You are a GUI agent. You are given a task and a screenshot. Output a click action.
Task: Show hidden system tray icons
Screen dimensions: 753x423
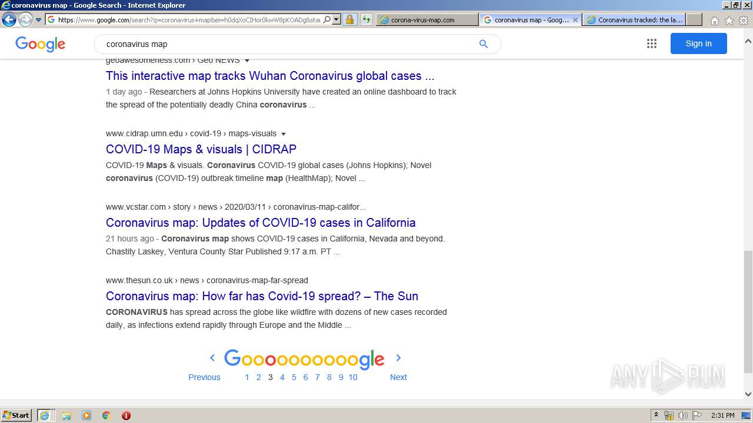point(656,415)
